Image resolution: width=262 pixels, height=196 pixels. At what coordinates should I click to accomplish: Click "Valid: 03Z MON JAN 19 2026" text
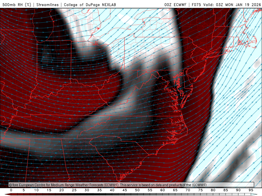(x=232, y=5)
